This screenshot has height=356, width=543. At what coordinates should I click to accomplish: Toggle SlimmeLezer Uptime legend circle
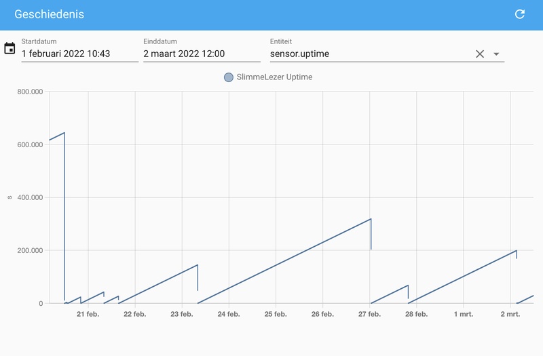tap(229, 77)
